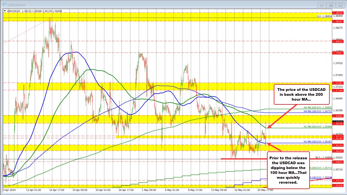Select the 1.36154 price level label

[x=339, y=145]
